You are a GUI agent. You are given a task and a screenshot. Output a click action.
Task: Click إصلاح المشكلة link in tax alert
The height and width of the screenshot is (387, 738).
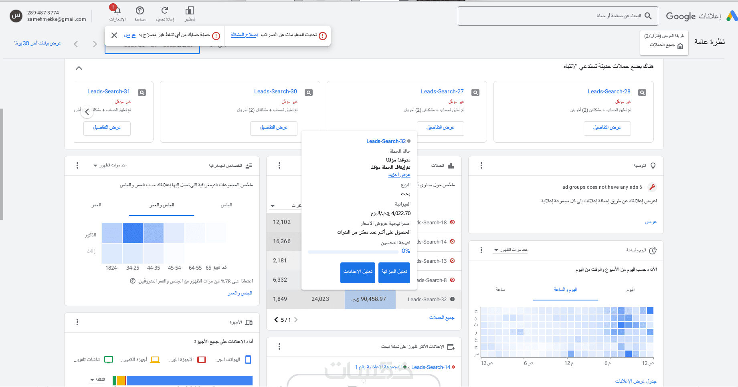[244, 35]
